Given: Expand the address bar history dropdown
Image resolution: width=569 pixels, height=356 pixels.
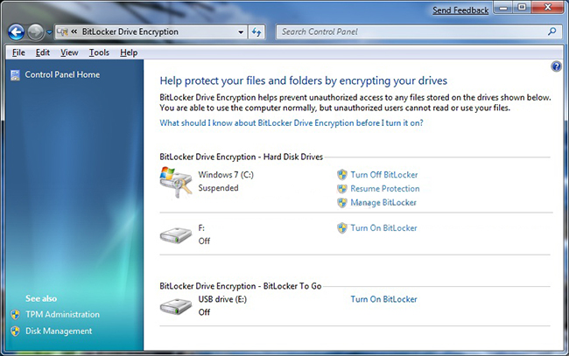Looking at the screenshot, I should pos(241,32).
